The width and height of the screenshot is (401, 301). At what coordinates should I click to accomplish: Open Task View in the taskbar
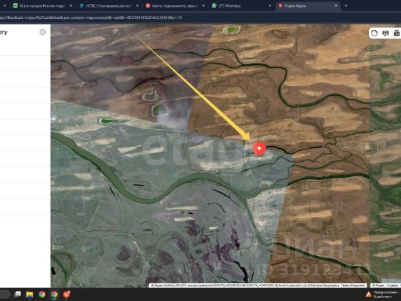point(18,294)
